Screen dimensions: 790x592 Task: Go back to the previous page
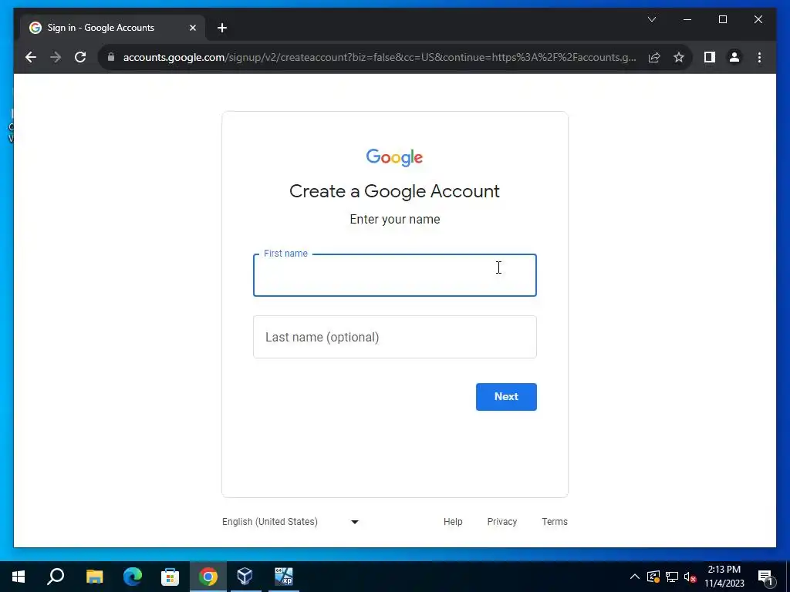pyautogui.click(x=31, y=57)
